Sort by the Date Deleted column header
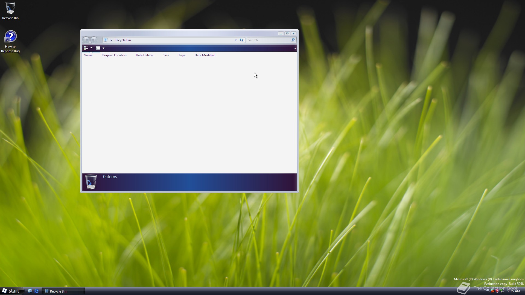 click(145, 55)
